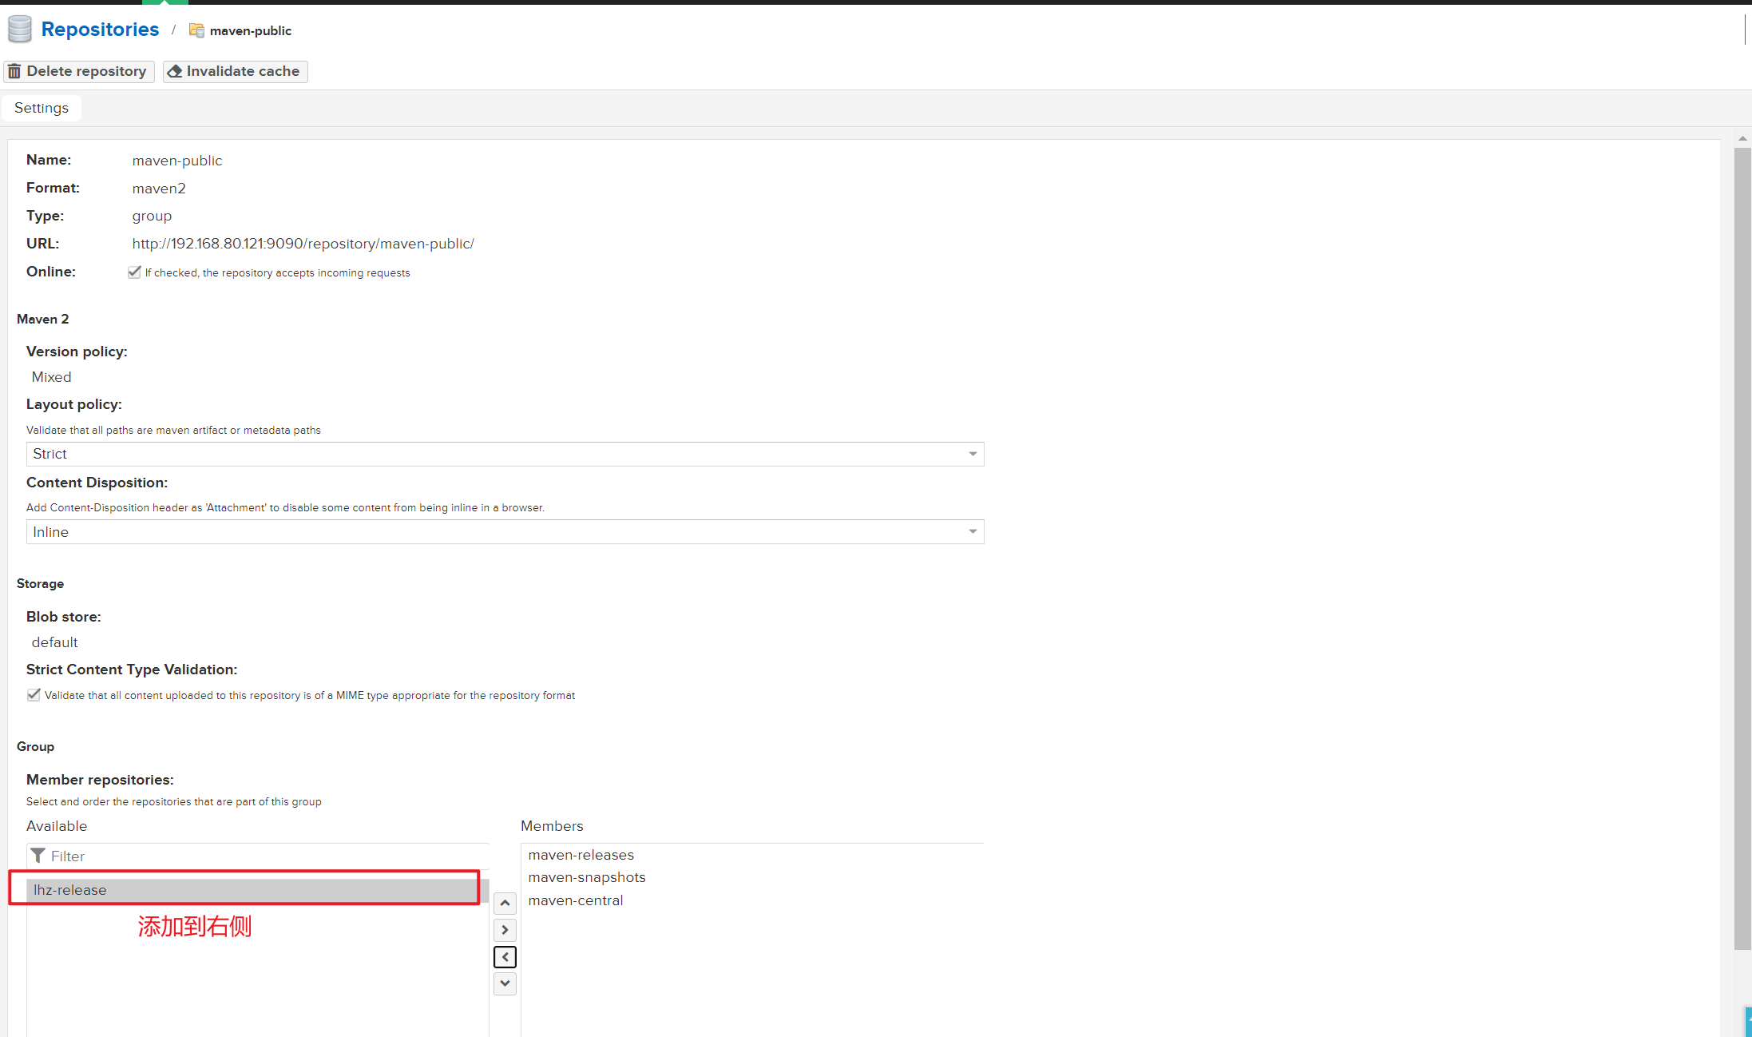Screen dimensions: 1752x1037
Task: Click the Mixed version policy value
Action: tap(51, 377)
